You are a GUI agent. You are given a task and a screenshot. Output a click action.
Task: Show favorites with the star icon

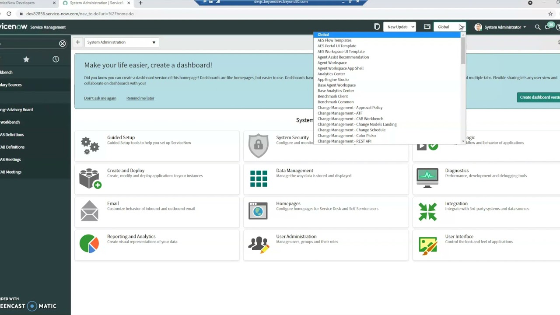(x=26, y=59)
